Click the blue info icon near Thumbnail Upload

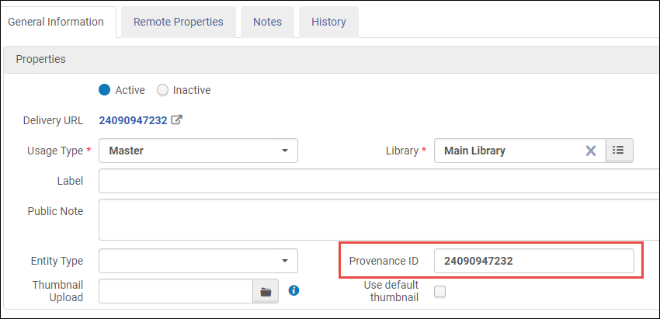coord(294,291)
